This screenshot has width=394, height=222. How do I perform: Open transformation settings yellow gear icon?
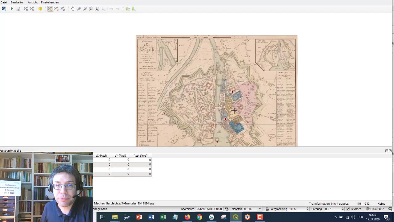coord(40,9)
